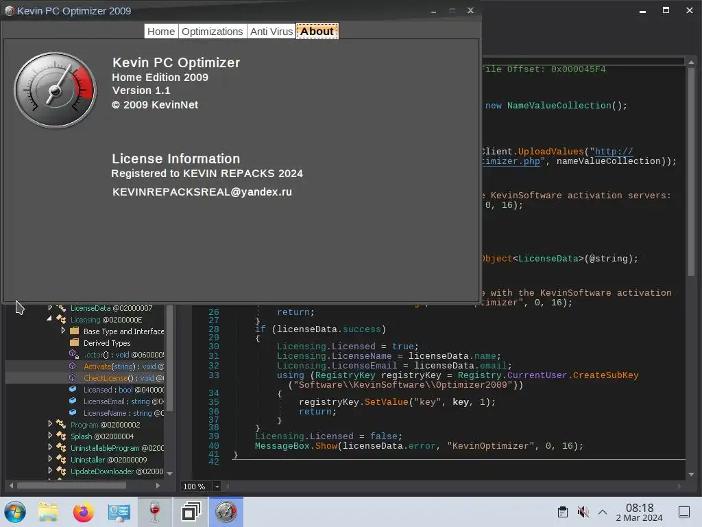The height and width of the screenshot is (527, 702).
Task: Expand the LicenseData class node
Action: coord(50,308)
